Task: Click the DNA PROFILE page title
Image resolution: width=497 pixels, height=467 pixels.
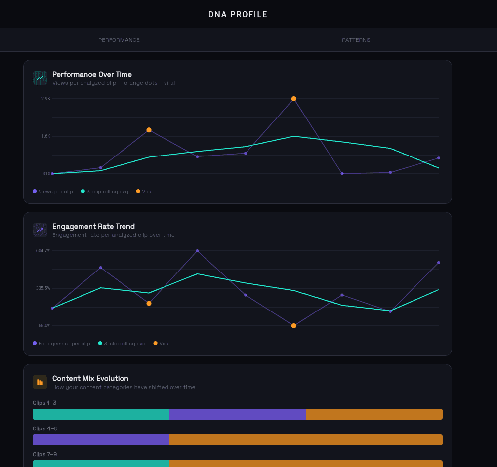Action: pyautogui.click(x=238, y=15)
